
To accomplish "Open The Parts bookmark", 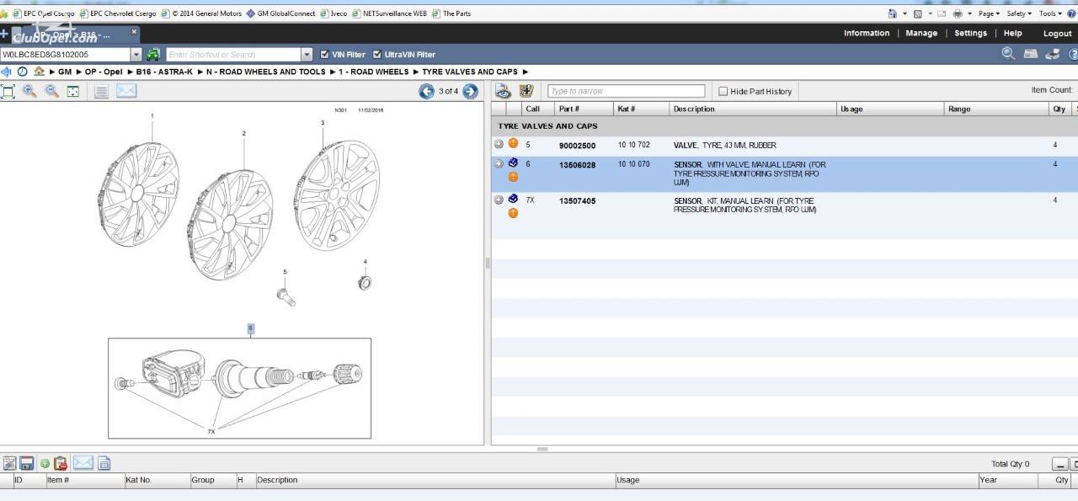I will 451,13.
